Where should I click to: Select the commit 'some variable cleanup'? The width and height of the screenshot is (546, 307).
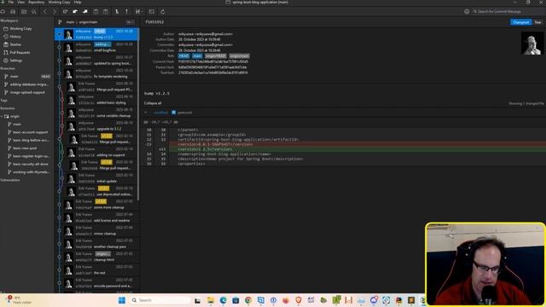96,113
